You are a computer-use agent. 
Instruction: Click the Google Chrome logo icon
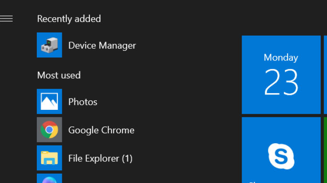click(x=50, y=130)
